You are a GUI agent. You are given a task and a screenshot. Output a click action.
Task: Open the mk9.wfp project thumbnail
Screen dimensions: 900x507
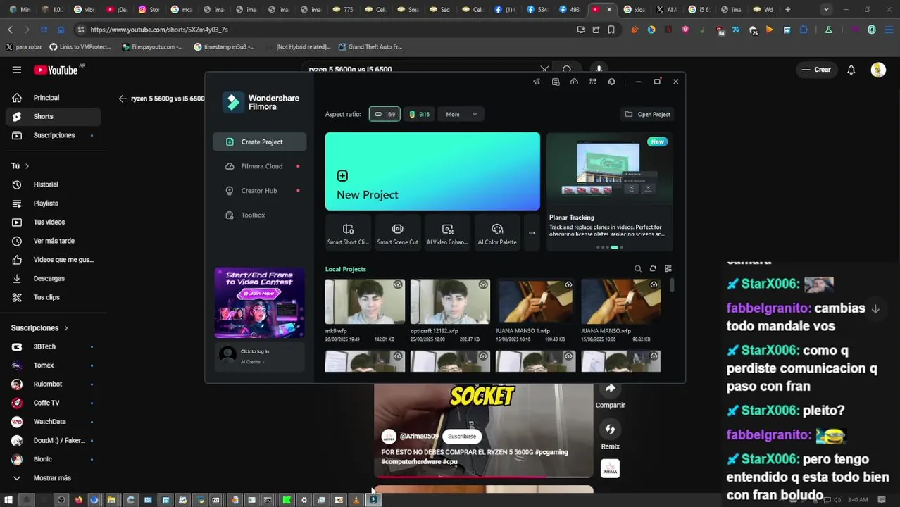365,301
